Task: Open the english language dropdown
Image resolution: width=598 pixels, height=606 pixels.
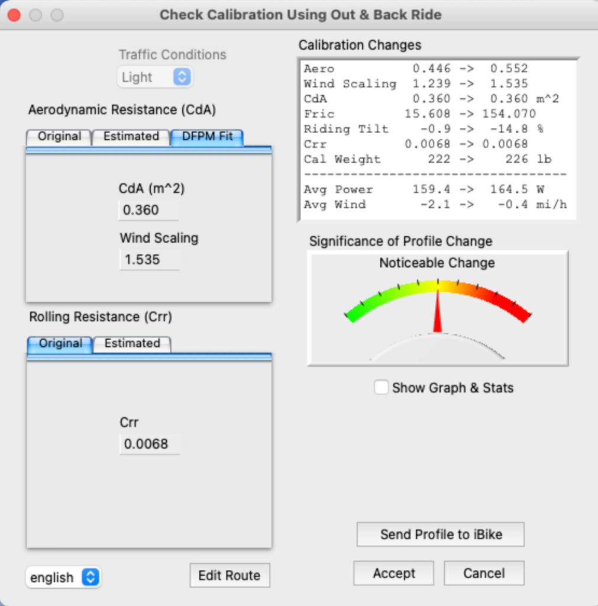Action: [63, 577]
